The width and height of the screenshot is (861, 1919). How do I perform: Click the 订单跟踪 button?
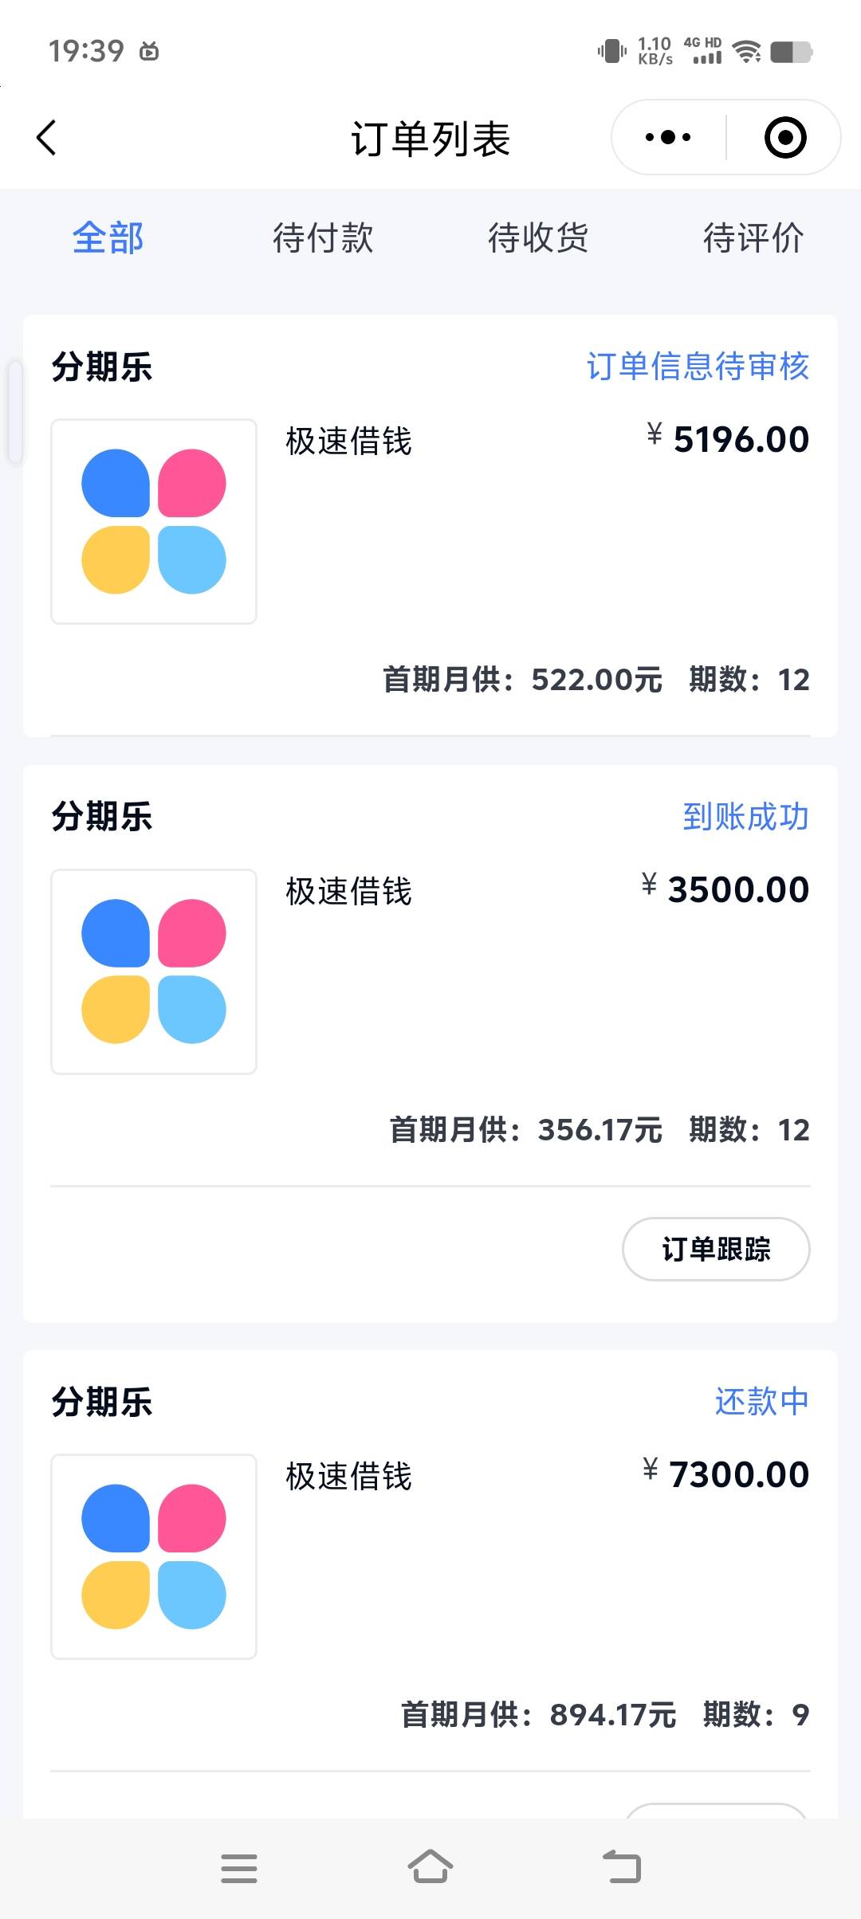(716, 1249)
